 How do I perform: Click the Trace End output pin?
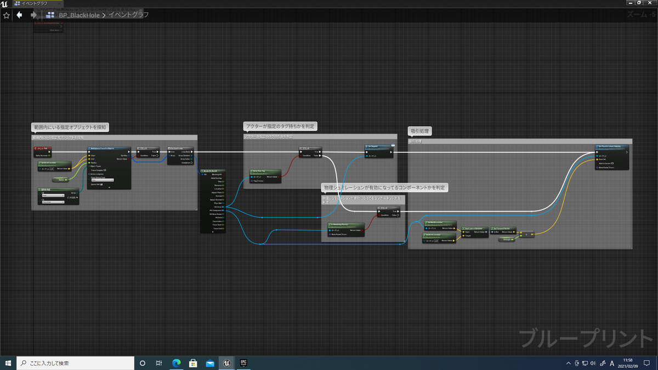(x=223, y=228)
